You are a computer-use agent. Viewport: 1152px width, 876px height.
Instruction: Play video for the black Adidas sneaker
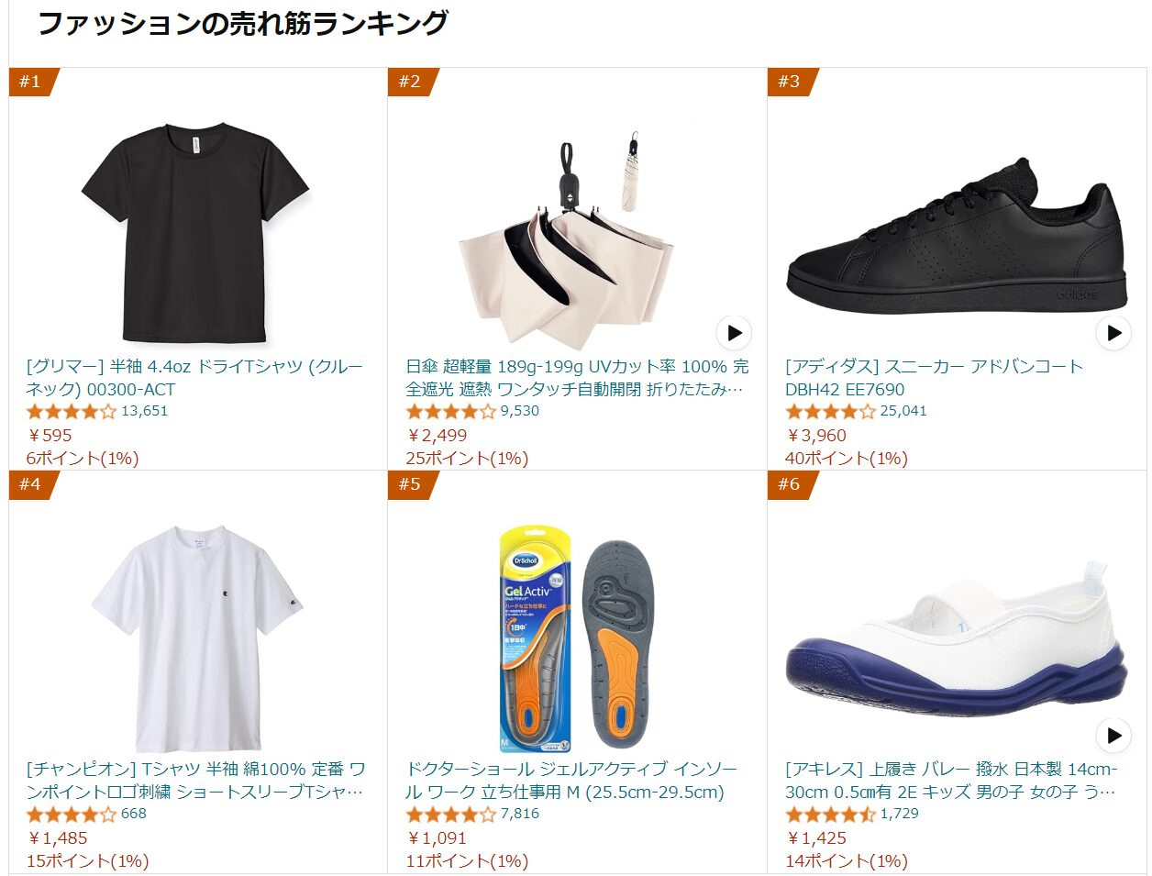pyautogui.click(x=1113, y=333)
